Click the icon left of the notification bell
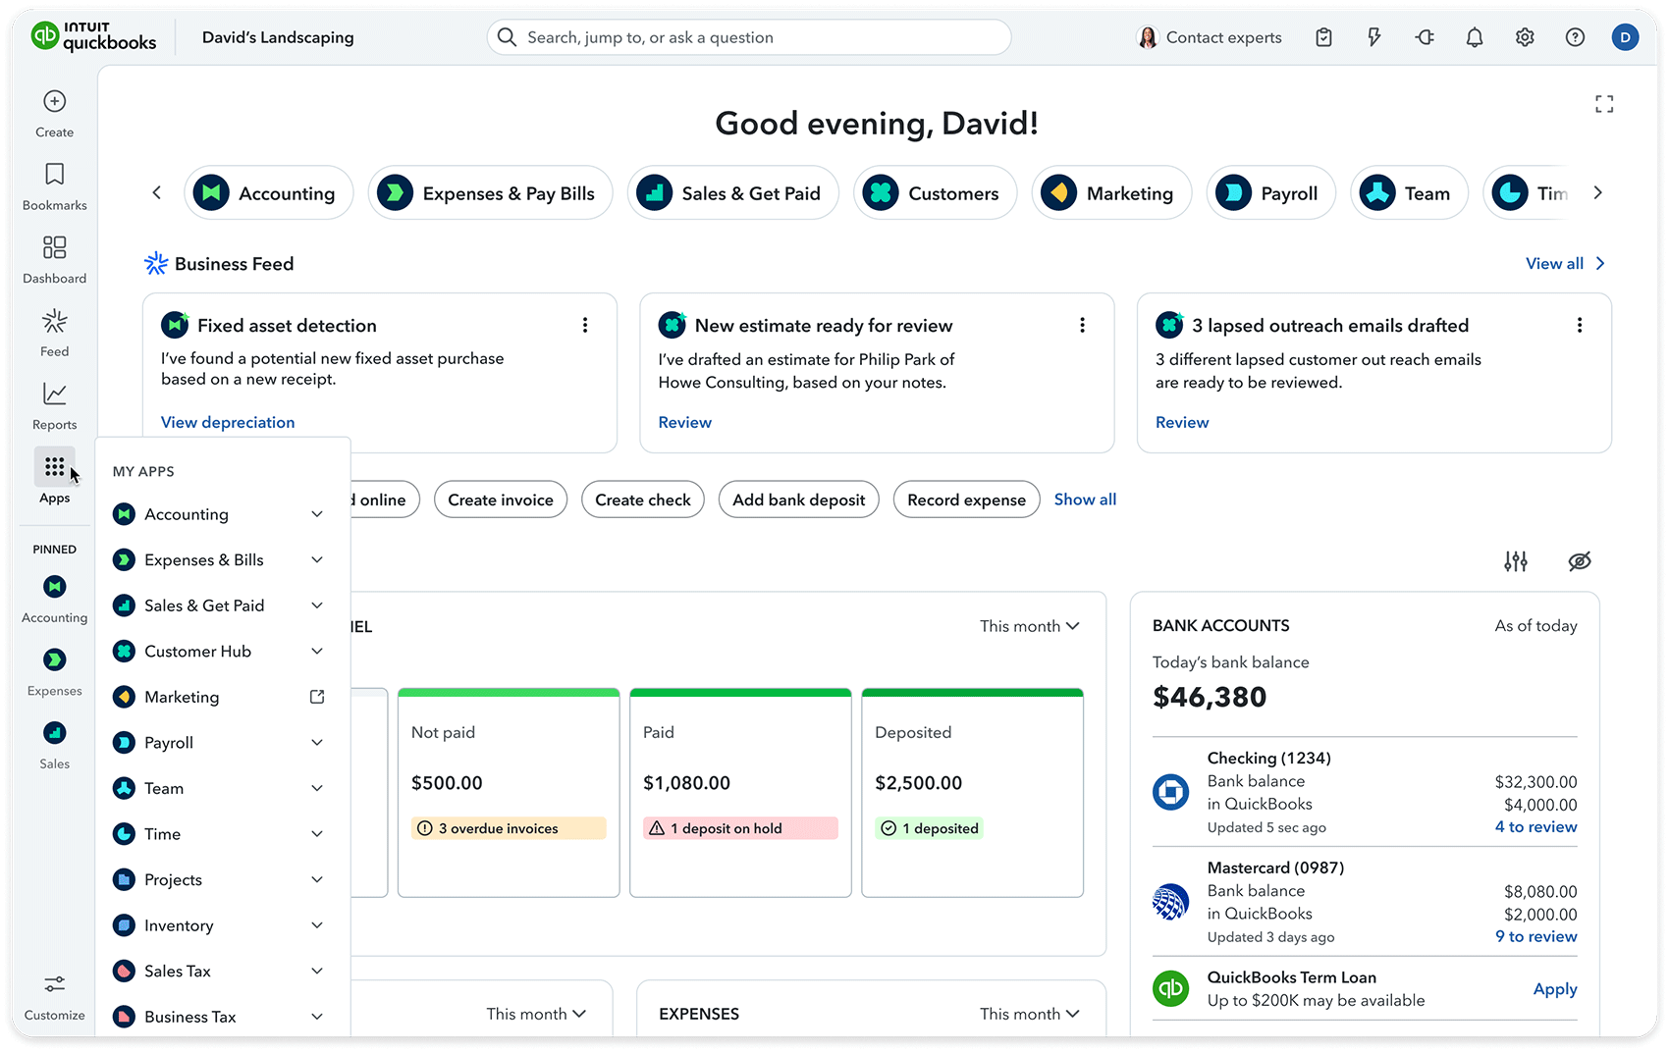Screen dimensions: 1669x1052 (x=1425, y=37)
